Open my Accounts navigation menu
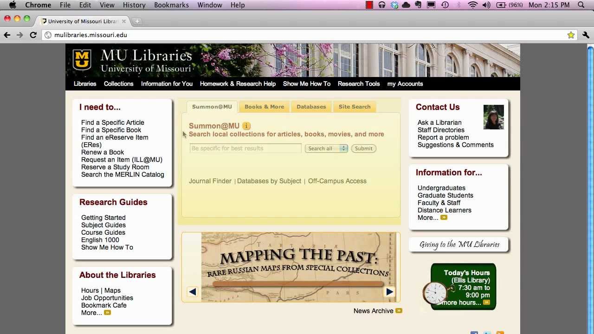 point(405,84)
